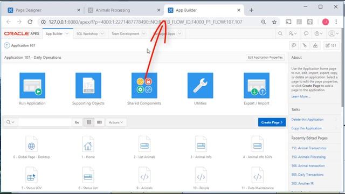Open the feedback speech bubble in header
Screen dimensions: 345x194
pyautogui.click(x=306, y=33)
